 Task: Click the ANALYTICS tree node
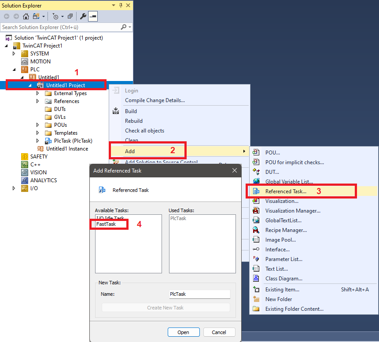point(43,180)
